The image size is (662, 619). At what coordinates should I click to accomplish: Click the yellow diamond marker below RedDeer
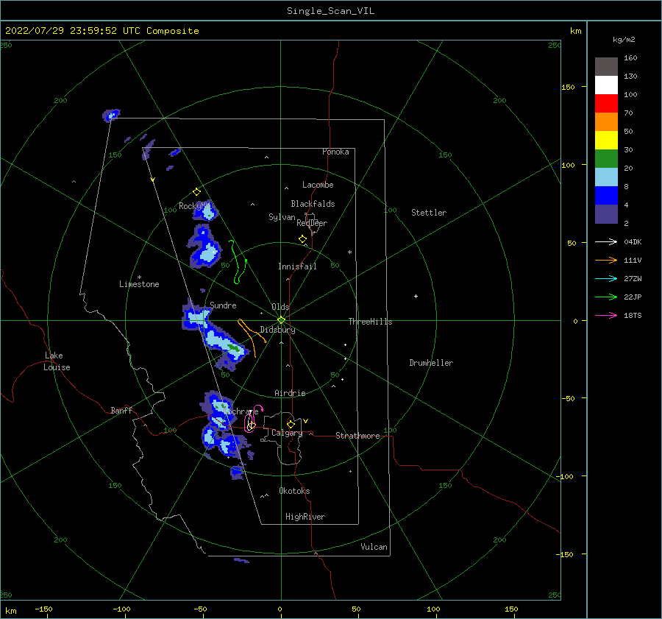(302, 239)
